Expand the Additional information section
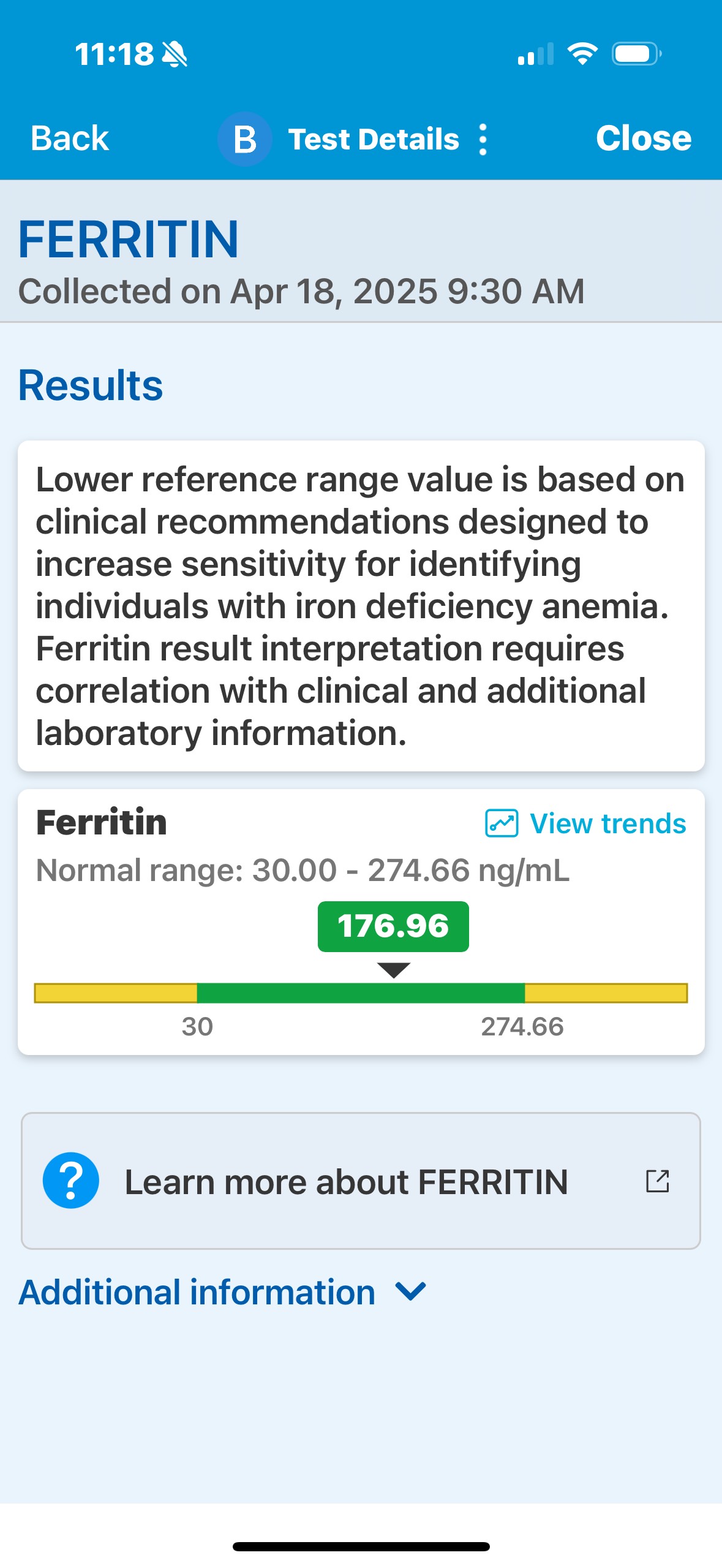Image resolution: width=722 pixels, height=1566 pixels. click(197, 1292)
